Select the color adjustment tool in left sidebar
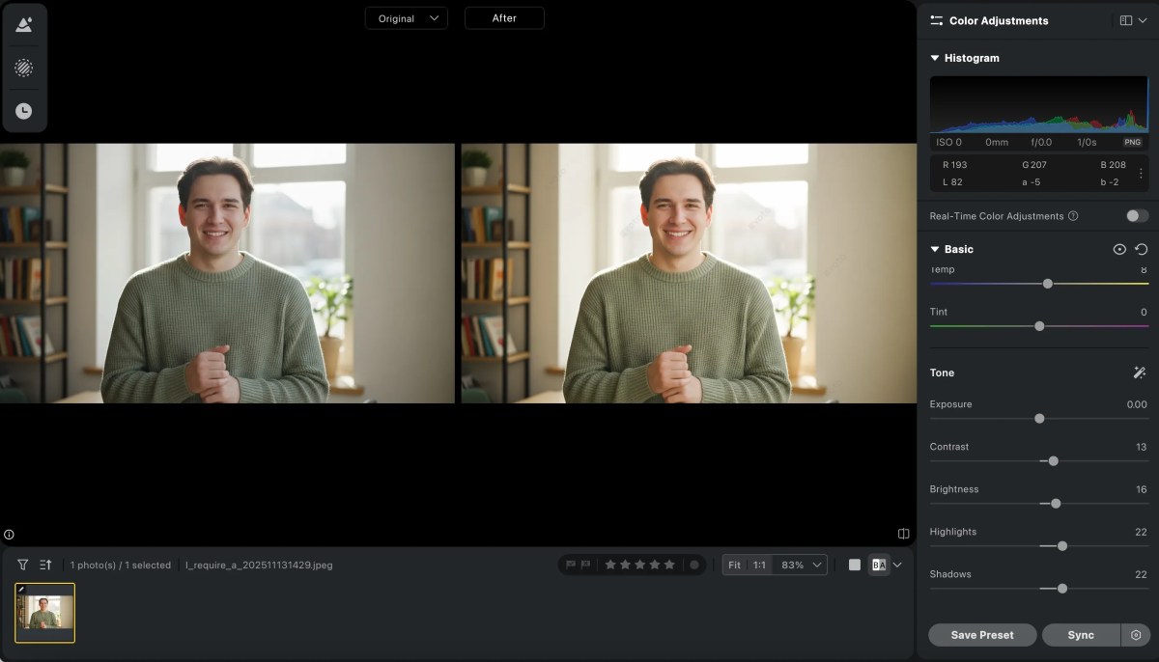Image resolution: width=1159 pixels, height=662 pixels. 24,23
